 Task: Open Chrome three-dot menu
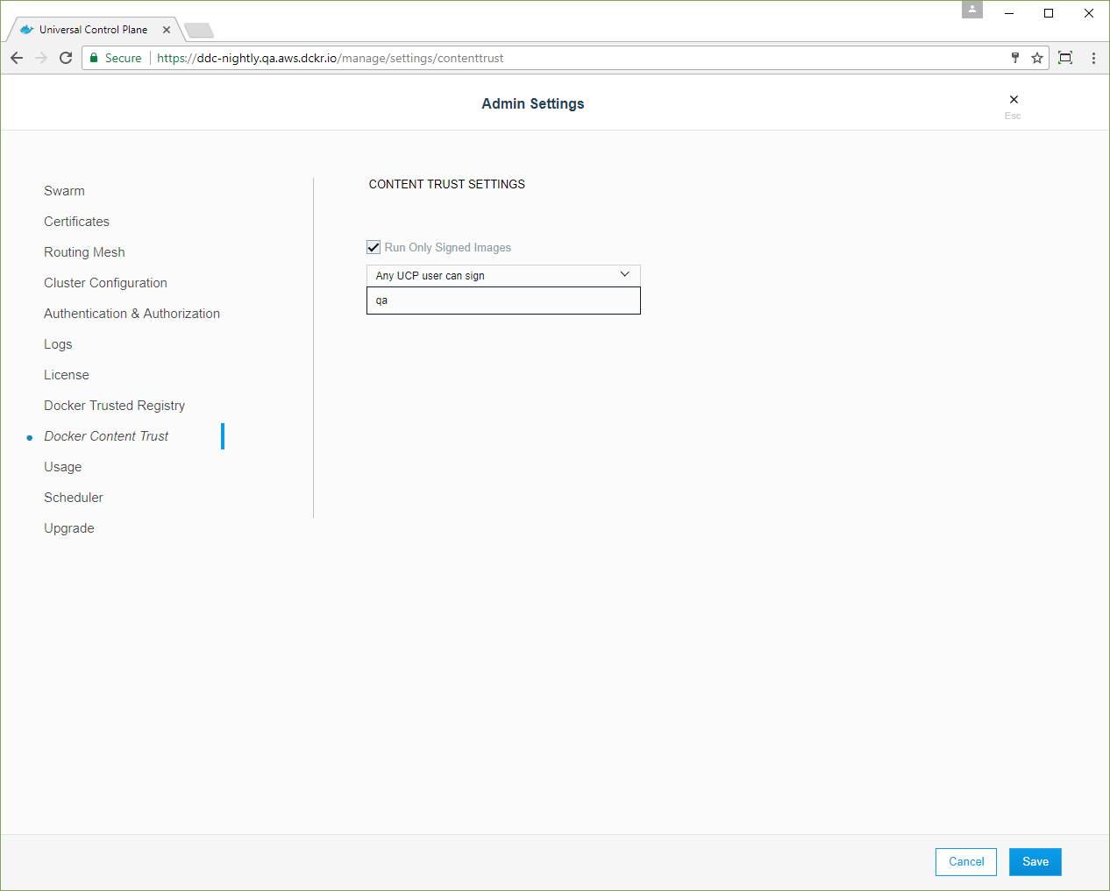click(x=1093, y=58)
